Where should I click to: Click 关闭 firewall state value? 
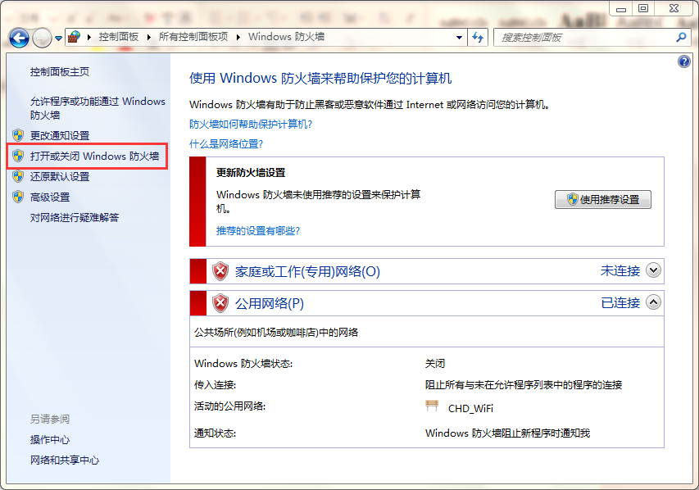(435, 364)
